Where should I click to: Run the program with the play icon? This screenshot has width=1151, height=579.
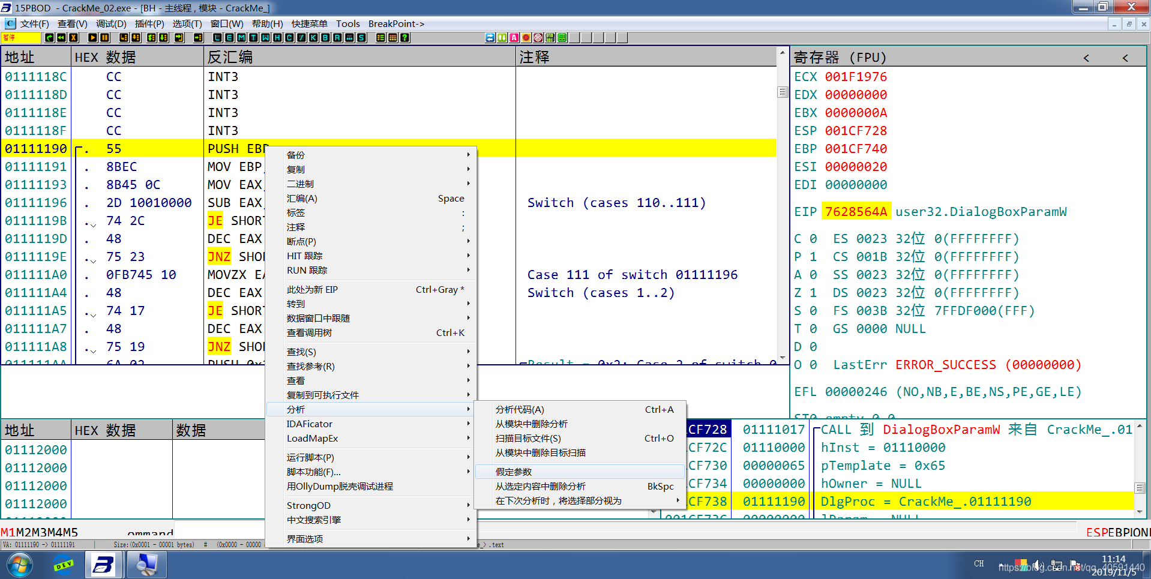point(92,37)
